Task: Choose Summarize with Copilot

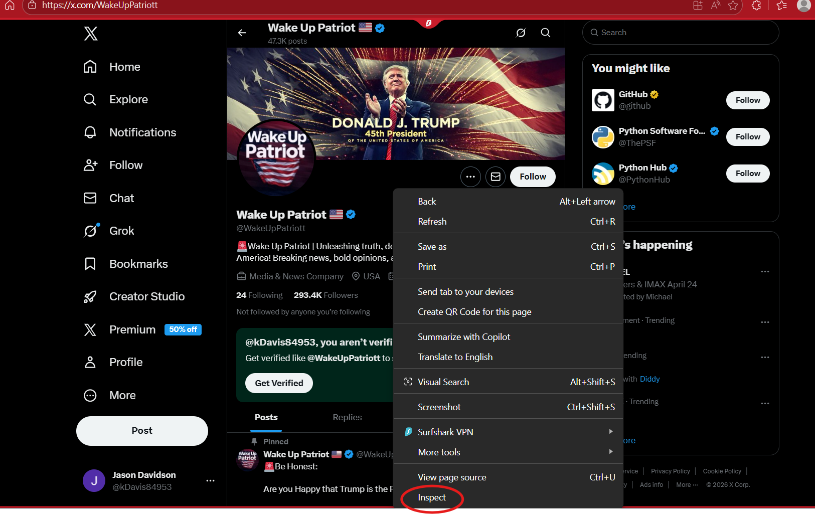Action: [508, 336]
